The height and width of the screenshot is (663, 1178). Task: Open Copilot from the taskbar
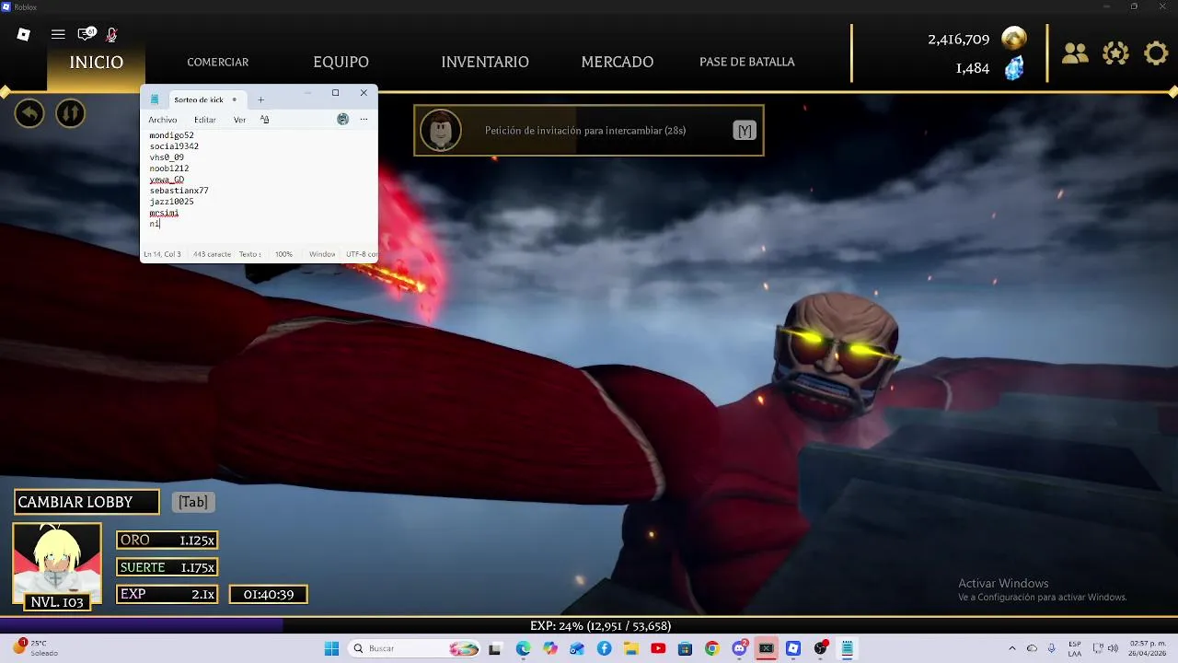[550, 648]
